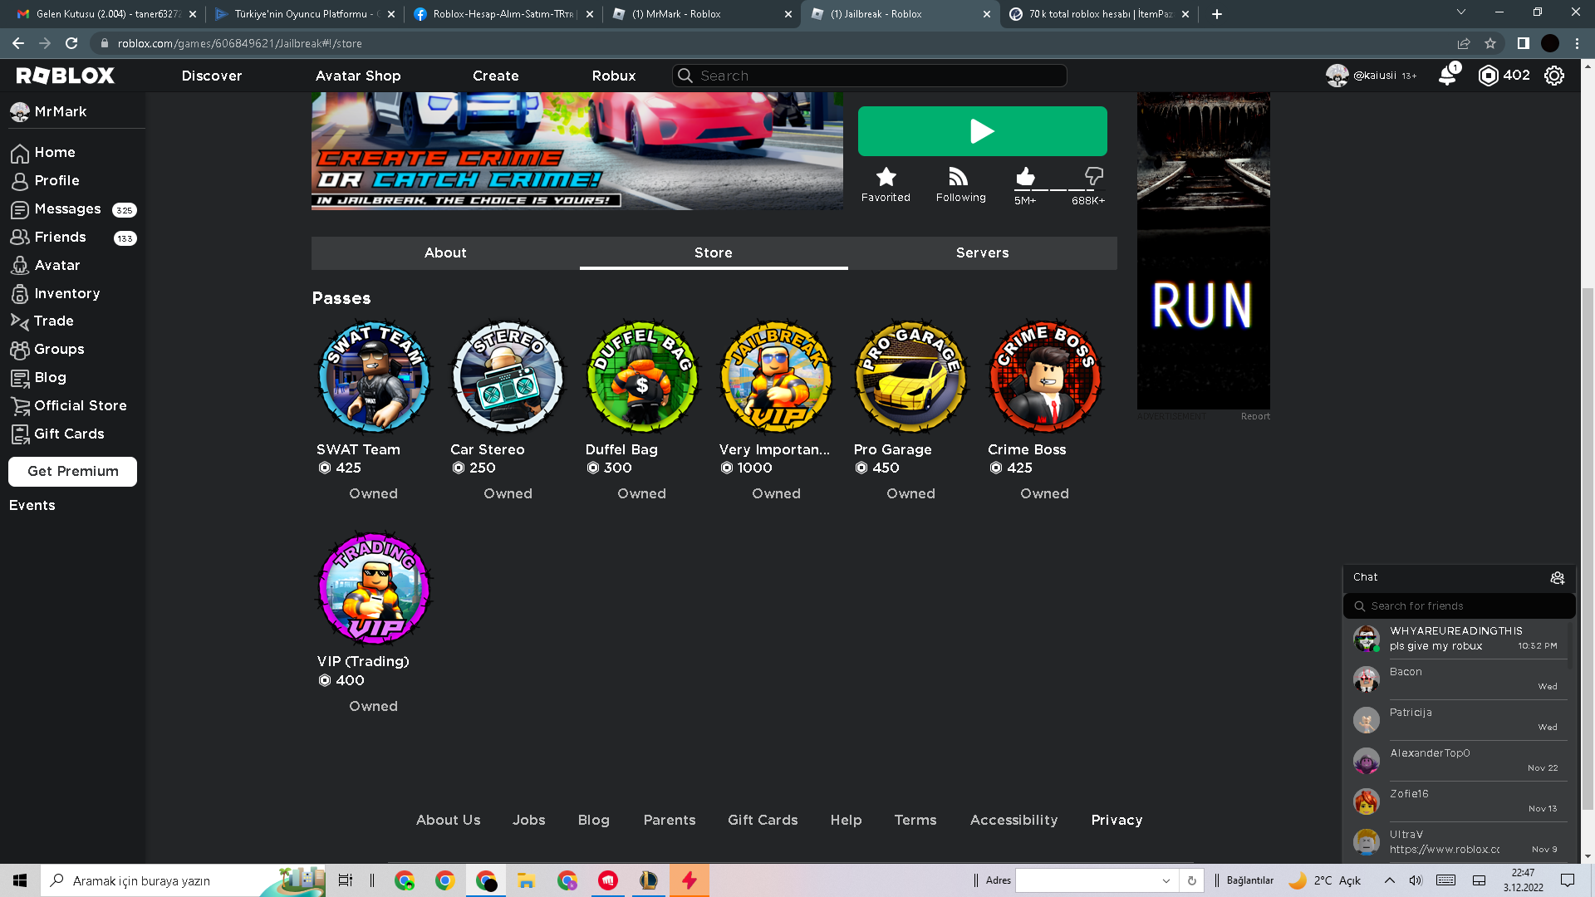Open chat with Zofie16
Viewport: 1595px width, 897px height.
click(x=1459, y=801)
